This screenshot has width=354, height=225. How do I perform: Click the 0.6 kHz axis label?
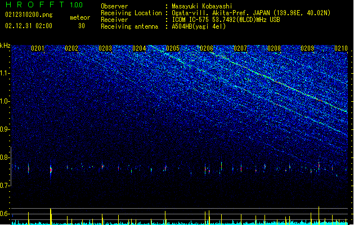click(5, 214)
